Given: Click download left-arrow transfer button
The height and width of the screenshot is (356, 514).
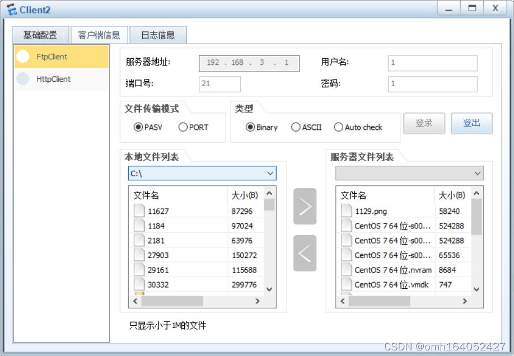Looking at the screenshot, I should tap(305, 253).
